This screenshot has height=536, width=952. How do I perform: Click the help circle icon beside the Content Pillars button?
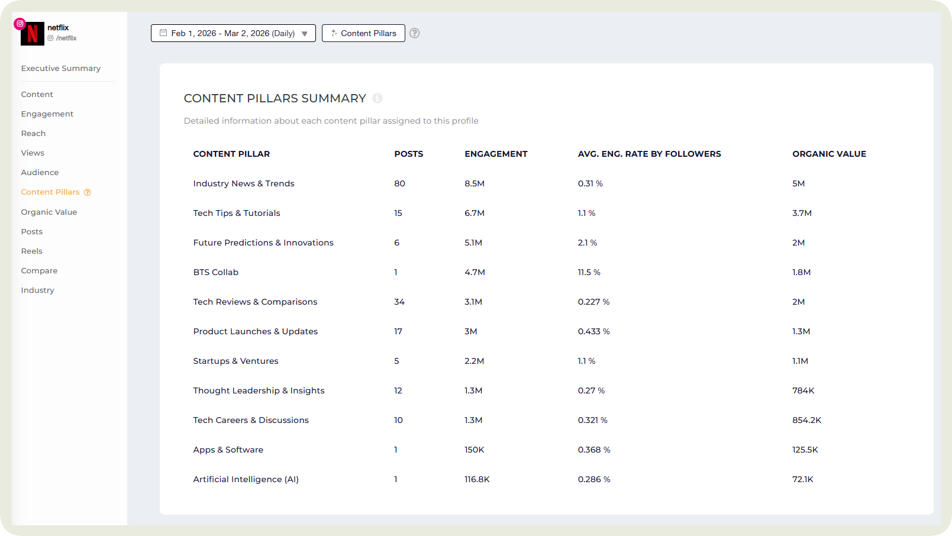[x=414, y=33]
